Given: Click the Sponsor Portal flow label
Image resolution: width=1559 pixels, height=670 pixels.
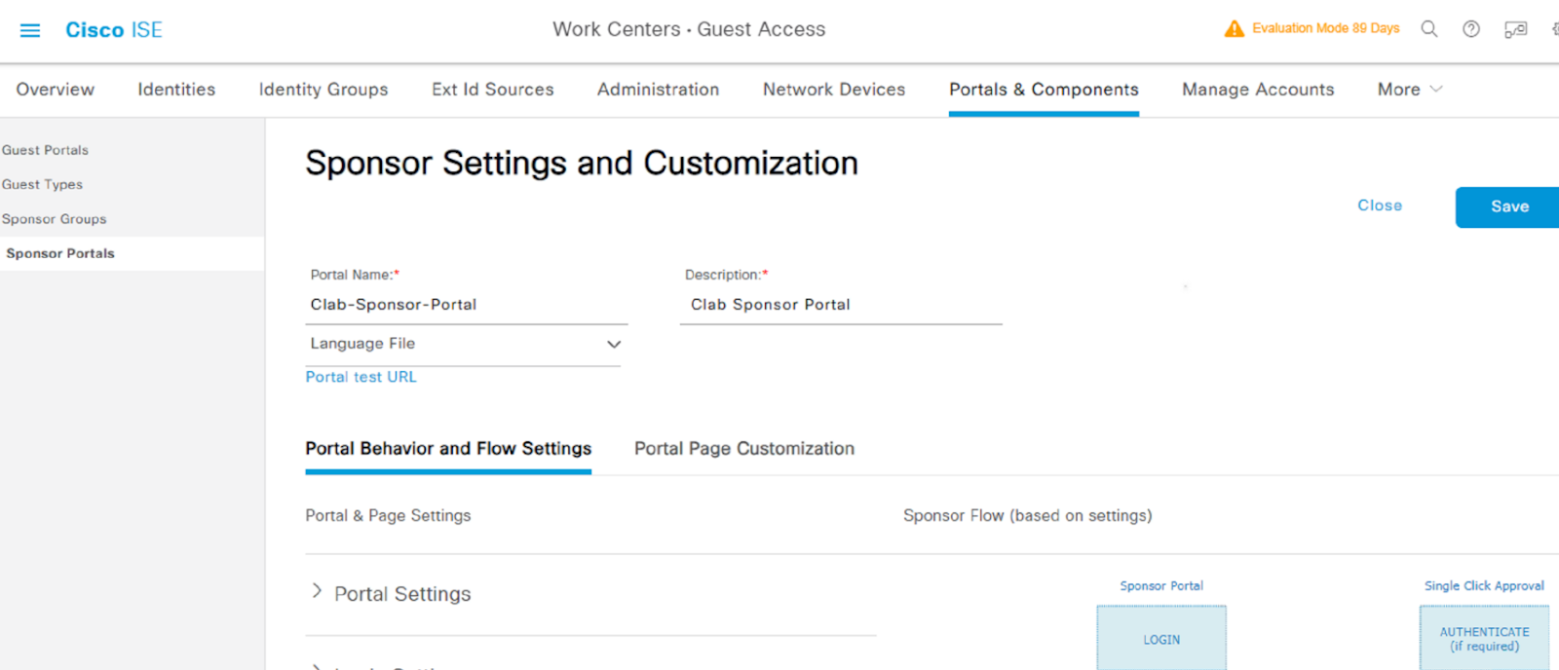Looking at the screenshot, I should pyautogui.click(x=1161, y=586).
